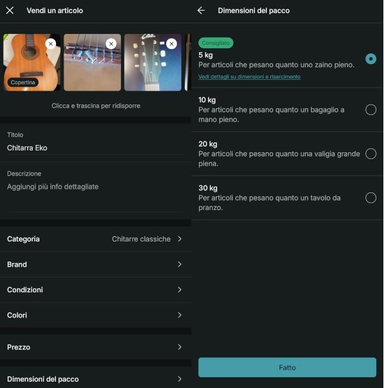Click the '30 kg' option title

tap(208, 188)
